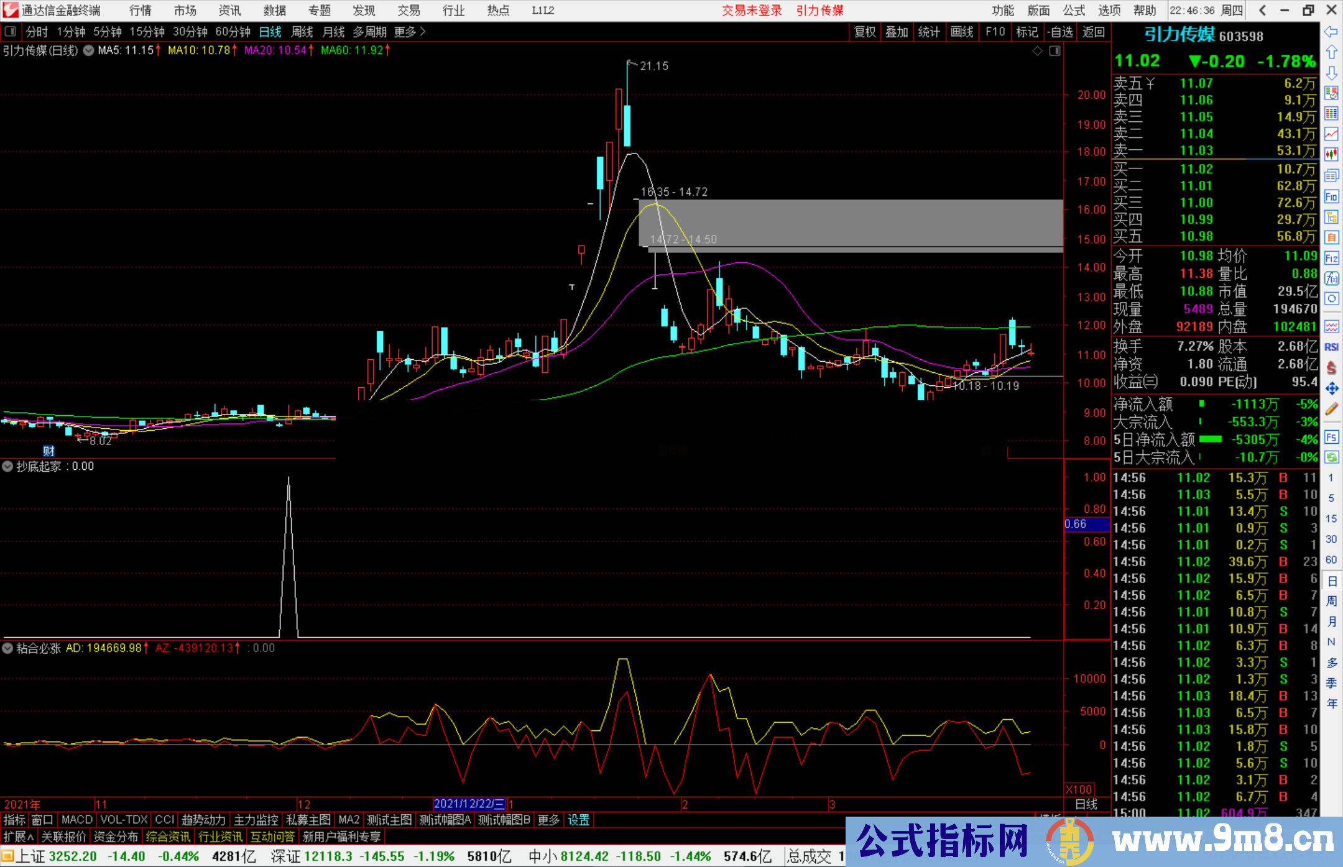Toggle the left panel layout button

coord(10,32)
